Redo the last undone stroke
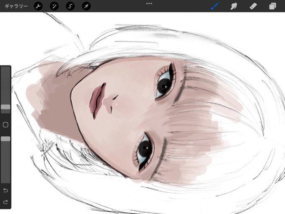Image resolution: width=285 pixels, height=214 pixels. tap(5, 202)
